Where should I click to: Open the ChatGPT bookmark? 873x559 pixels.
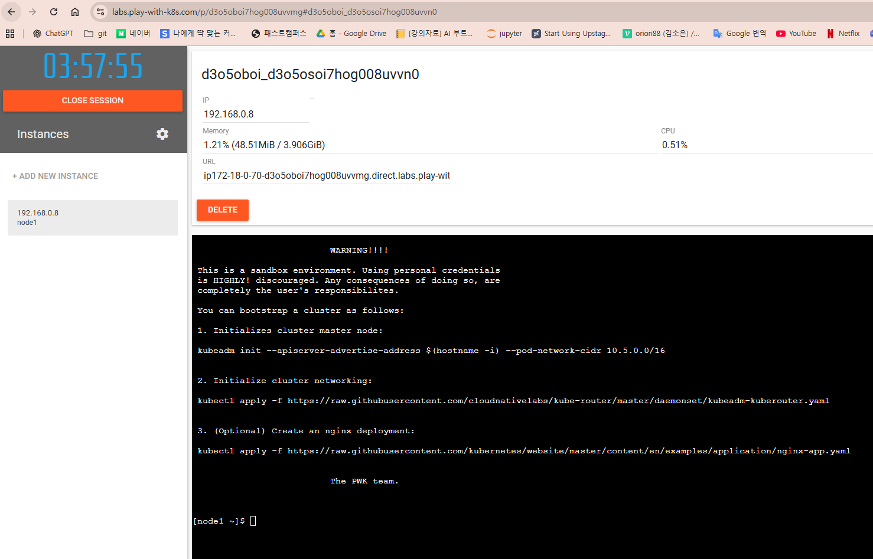tap(53, 34)
